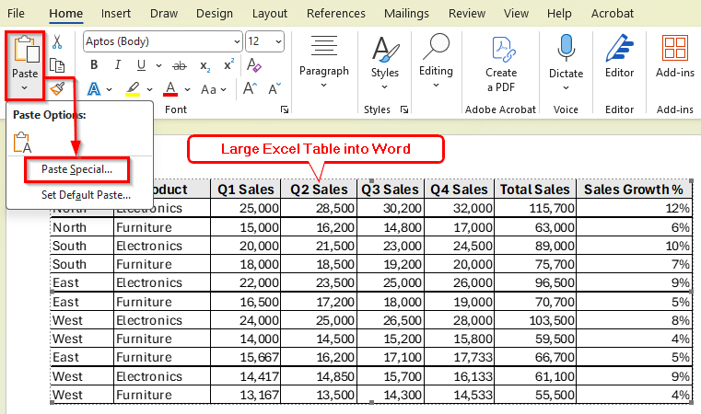Click Set Default Paste option
The height and width of the screenshot is (414, 701).
(x=85, y=195)
